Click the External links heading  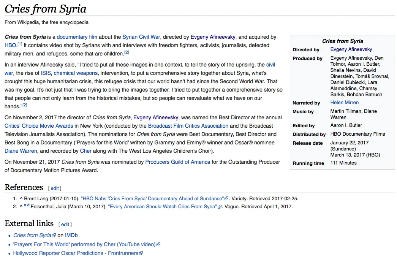click(x=29, y=223)
